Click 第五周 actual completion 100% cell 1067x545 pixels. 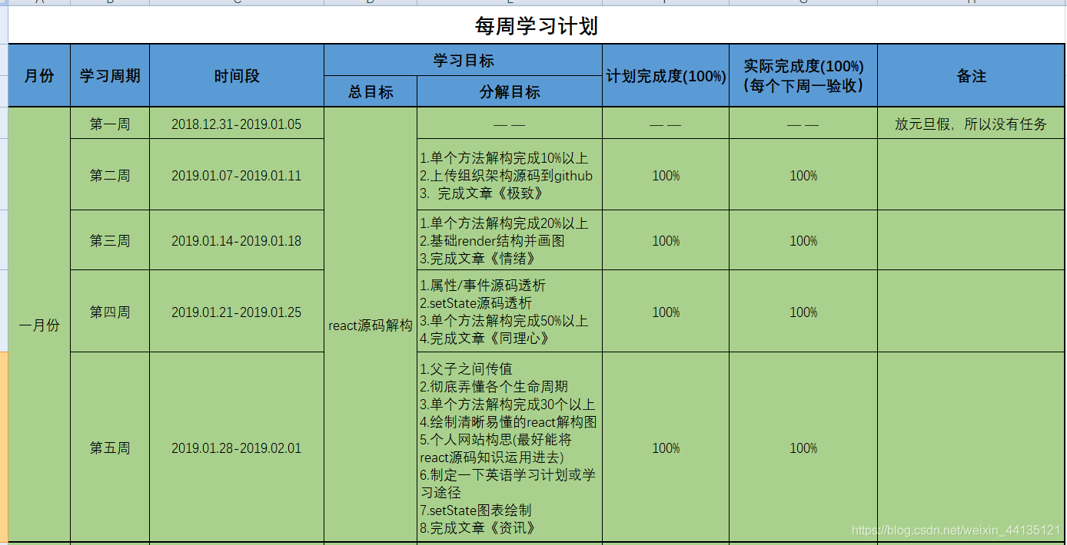pos(803,448)
